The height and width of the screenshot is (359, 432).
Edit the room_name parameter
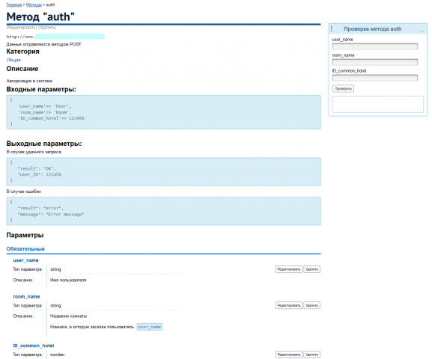click(x=289, y=305)
